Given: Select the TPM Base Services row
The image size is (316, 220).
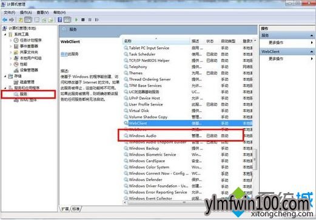Looking at the screenshot, I should coord(187,86).
